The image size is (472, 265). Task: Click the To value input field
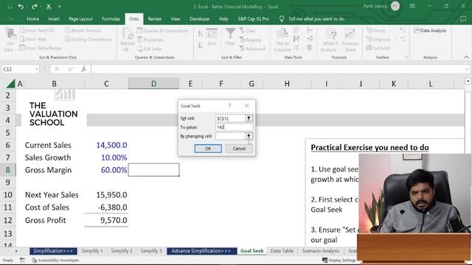(x=235, y=127)
